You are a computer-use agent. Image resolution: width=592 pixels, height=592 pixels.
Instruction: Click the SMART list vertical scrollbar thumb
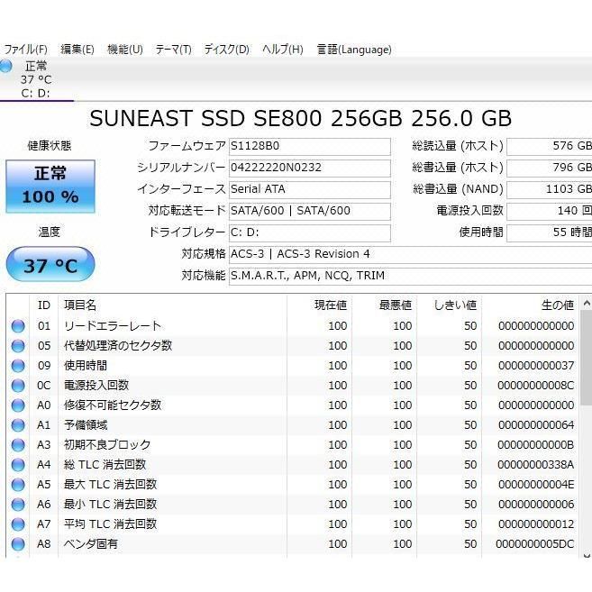tap(587, 357)
